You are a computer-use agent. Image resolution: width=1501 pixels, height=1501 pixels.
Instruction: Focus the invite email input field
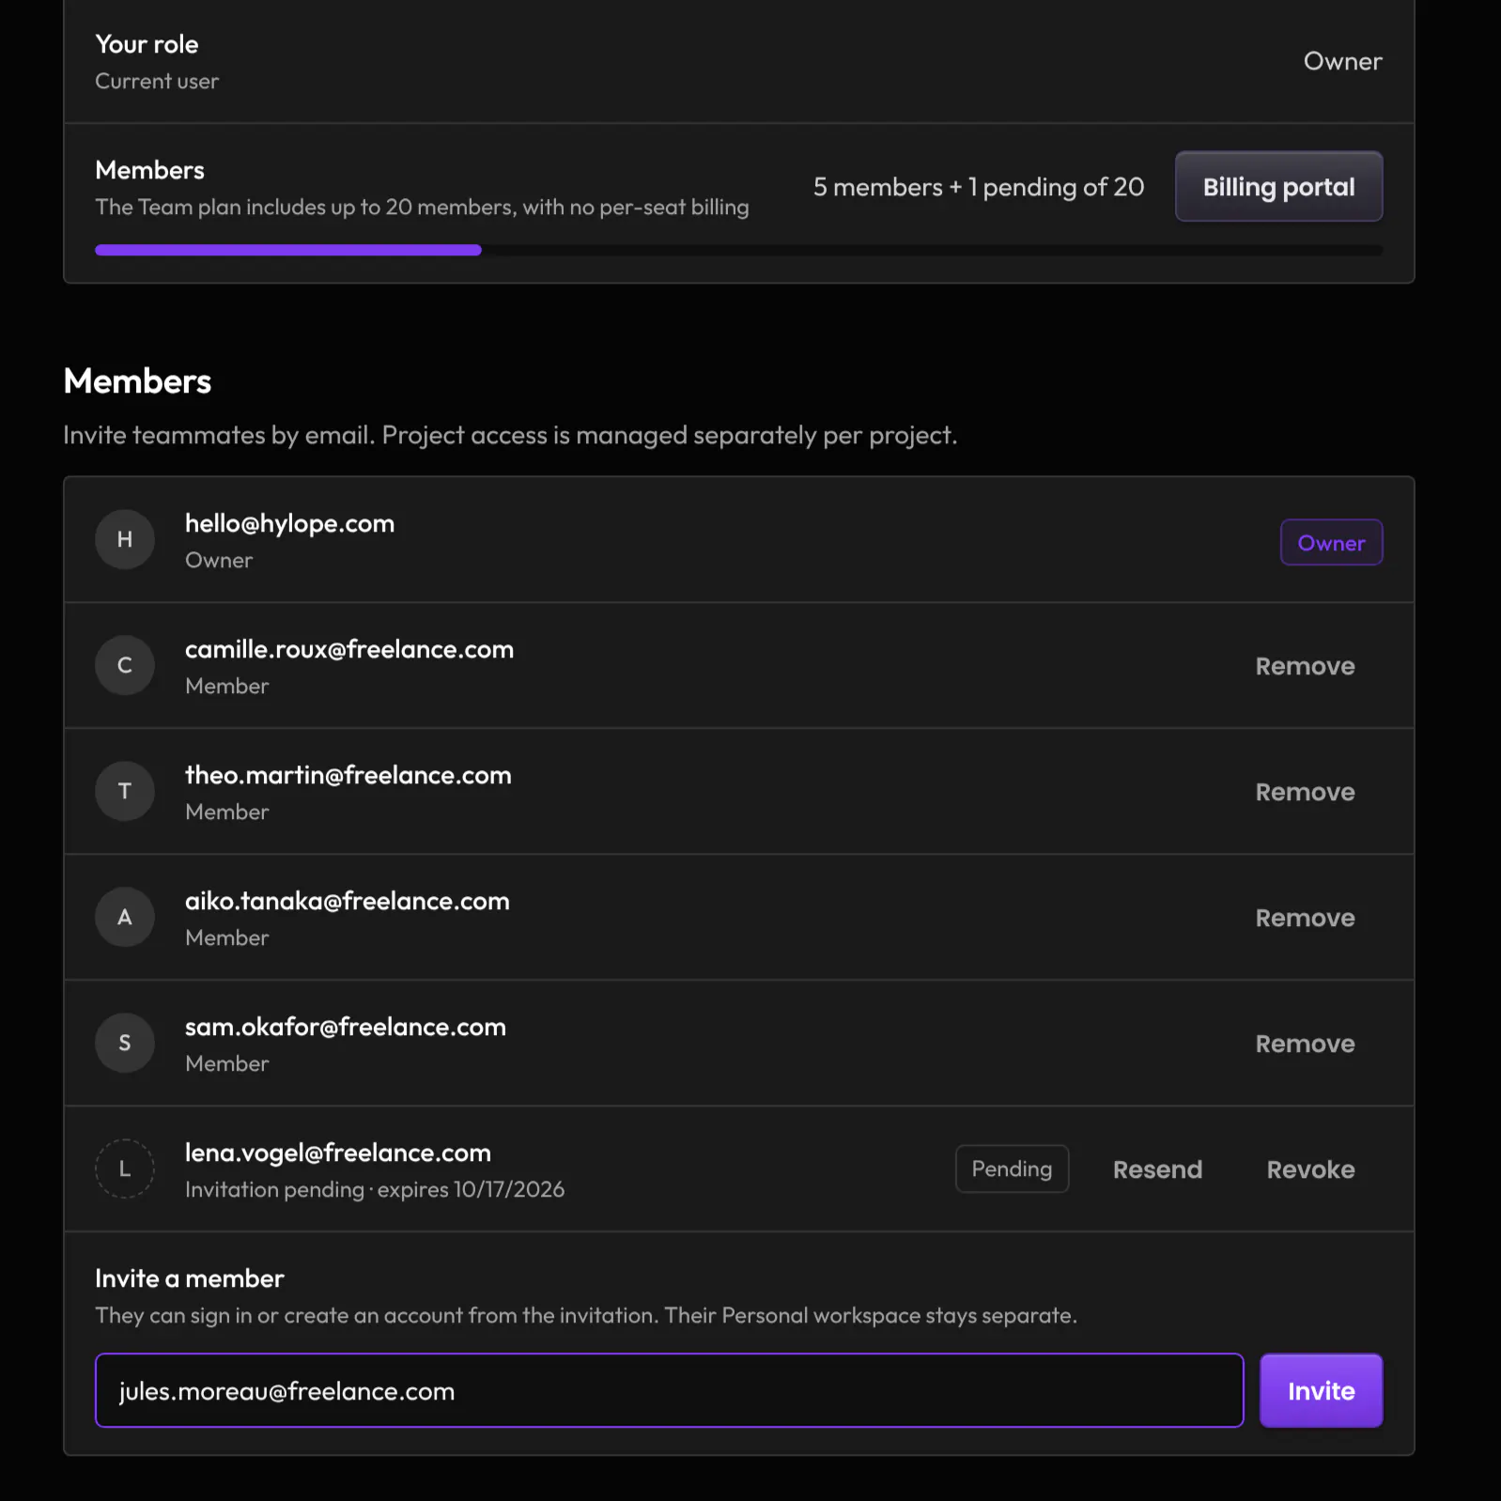[669, 1390]
